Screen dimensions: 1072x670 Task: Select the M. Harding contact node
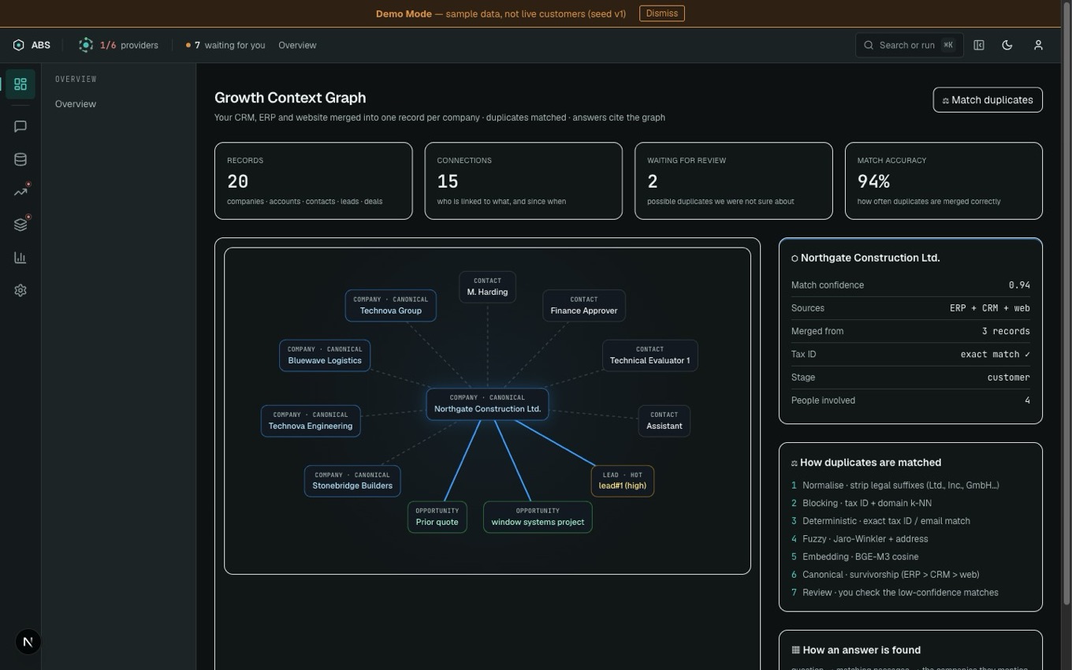(487, 286)
